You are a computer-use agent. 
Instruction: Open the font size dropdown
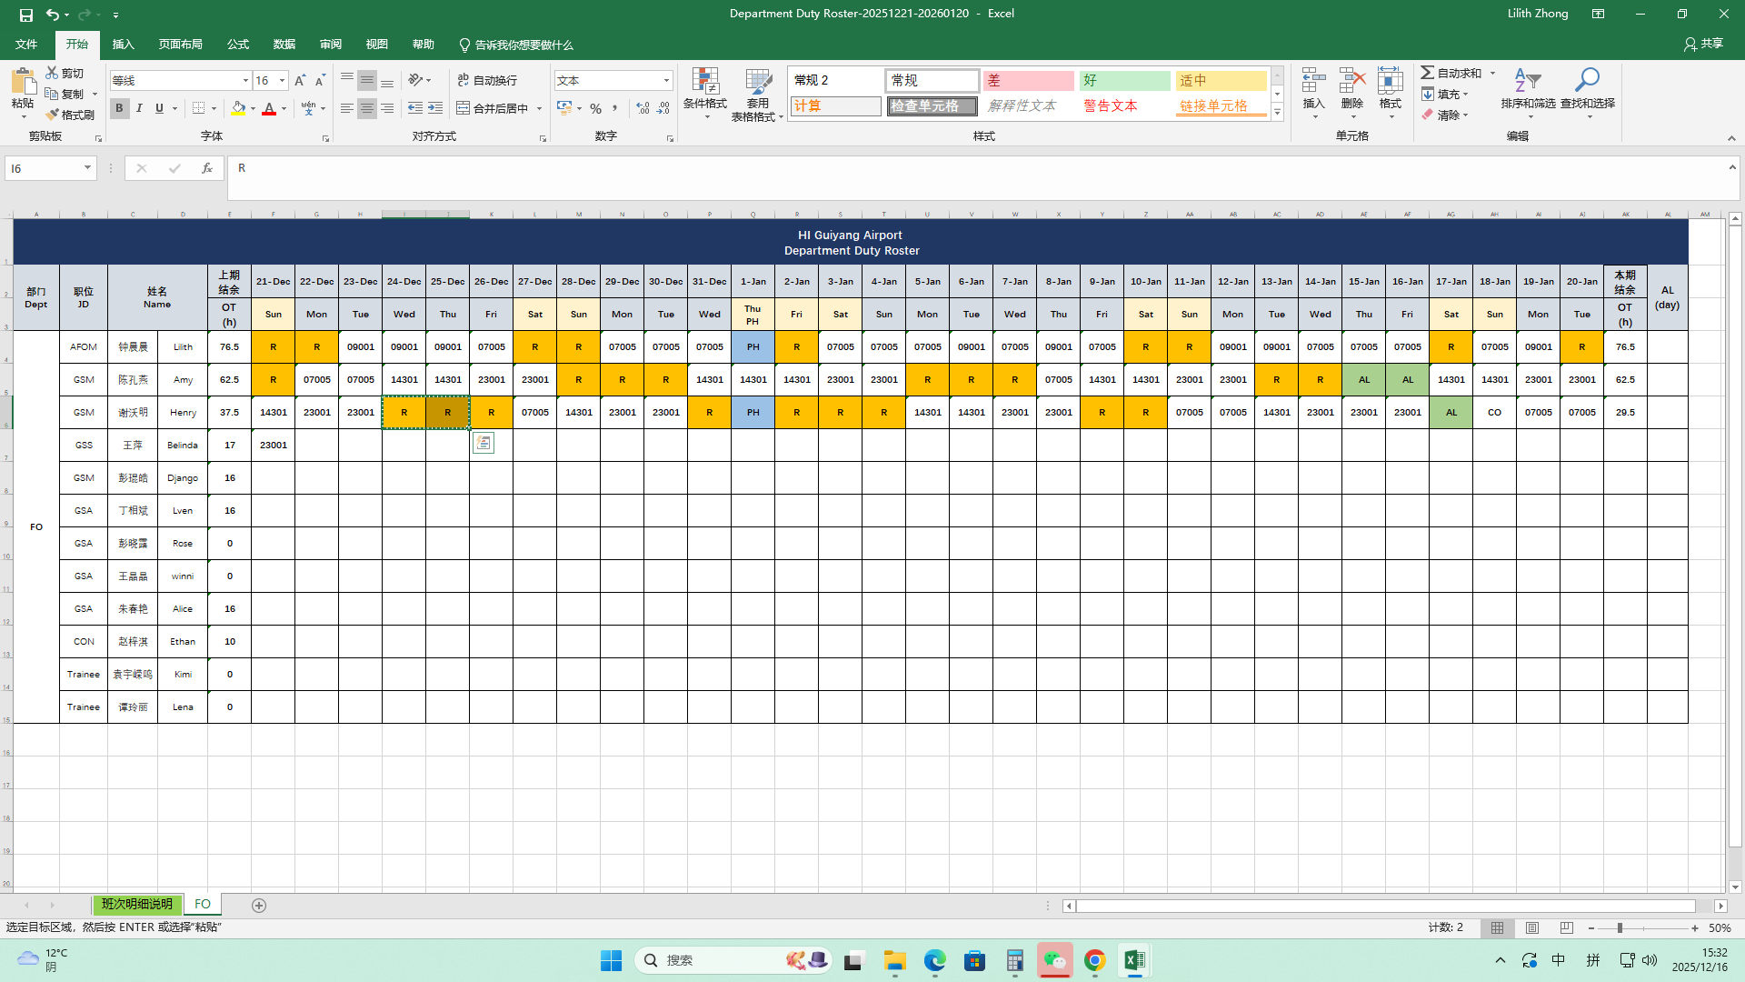coord(282,81)
